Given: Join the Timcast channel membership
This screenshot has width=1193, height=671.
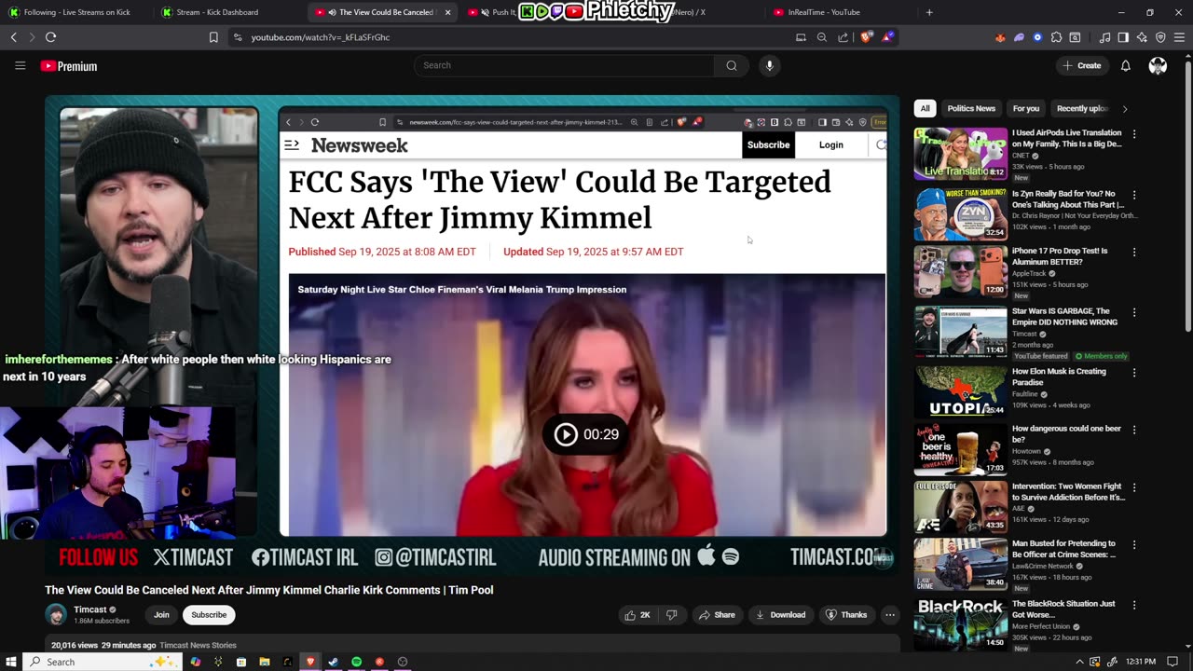Looking at the screenshot, I should point(161,615).
